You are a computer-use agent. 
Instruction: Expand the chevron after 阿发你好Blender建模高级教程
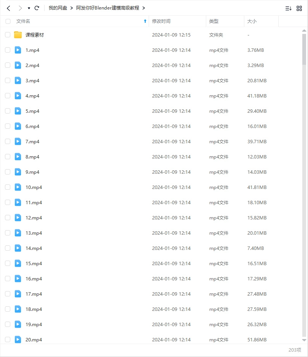(143, 8)
